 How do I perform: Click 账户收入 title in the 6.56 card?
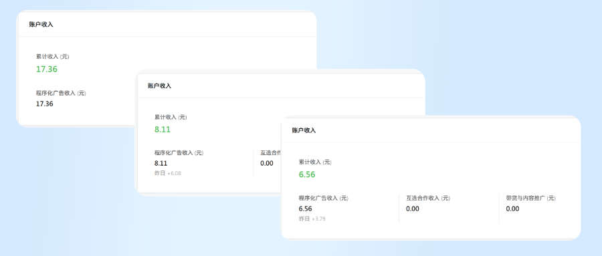304,130
